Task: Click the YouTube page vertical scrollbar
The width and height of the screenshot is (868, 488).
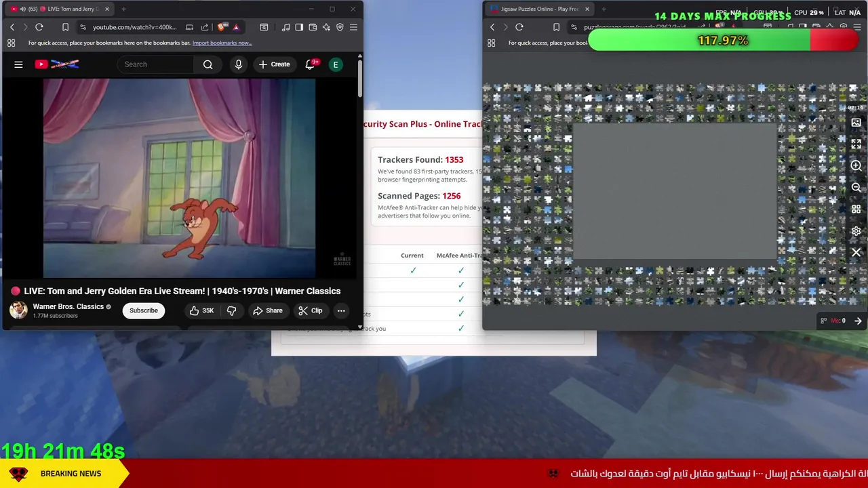Action: tap(360, 80)
